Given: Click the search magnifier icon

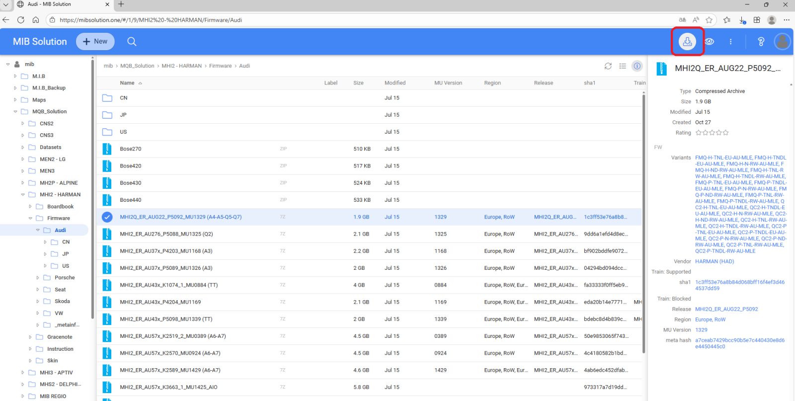Looking at the screenshot, I should tap(132, 42).
